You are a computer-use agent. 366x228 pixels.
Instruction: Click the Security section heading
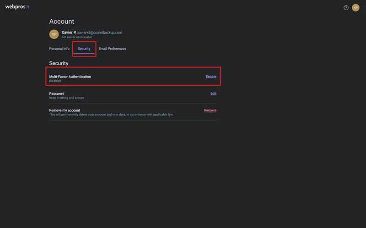point(59,63)
